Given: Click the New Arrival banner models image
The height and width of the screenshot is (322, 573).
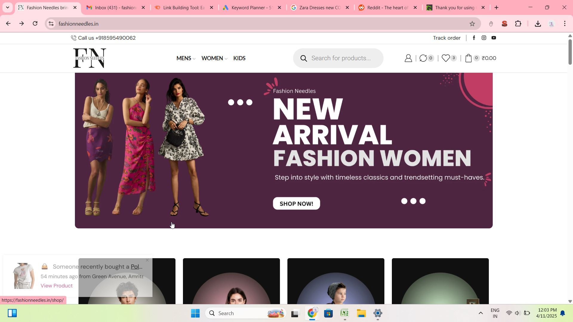Looking at the screenshot, I should 146,147.
